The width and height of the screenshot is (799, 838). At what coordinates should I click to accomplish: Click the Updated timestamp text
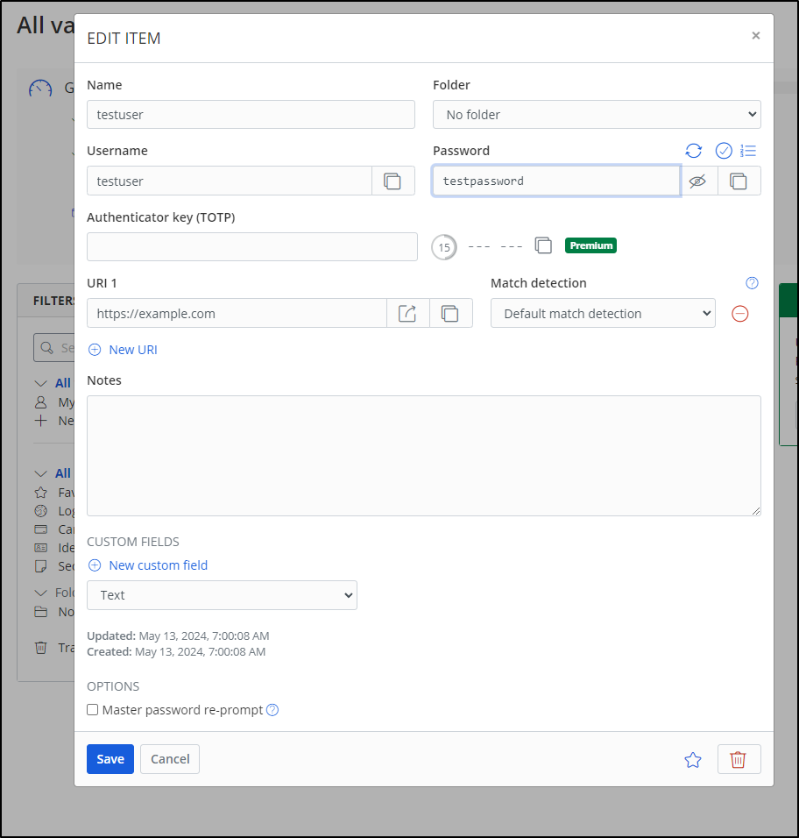tap(178, 636)
